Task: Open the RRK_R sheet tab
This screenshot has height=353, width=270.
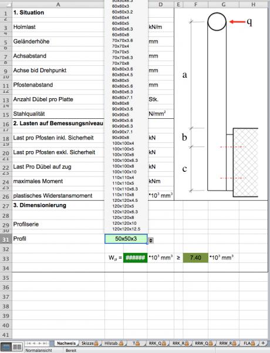Action: pyautogui.click(x=181, y=343)
